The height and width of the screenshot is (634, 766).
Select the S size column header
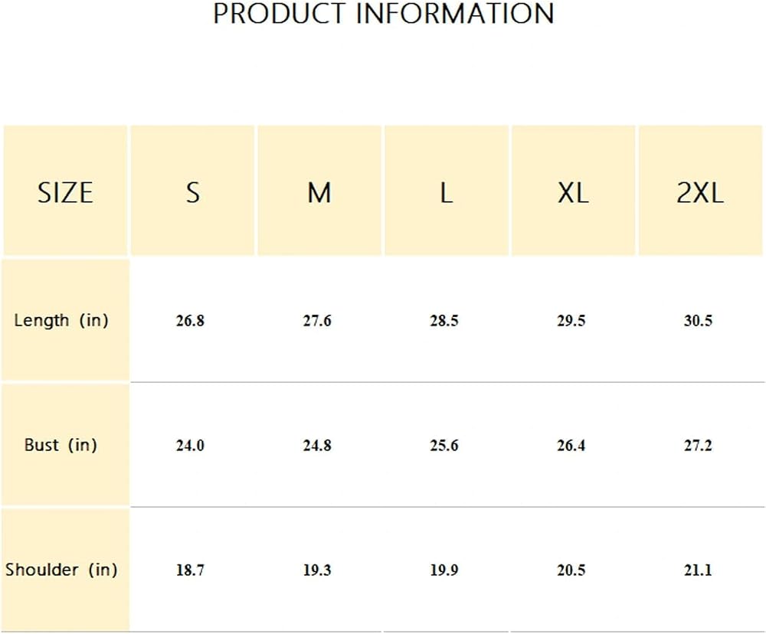[192, 191]
